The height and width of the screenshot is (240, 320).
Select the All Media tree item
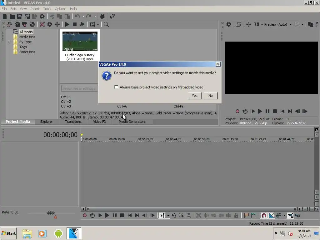point(26,32)
